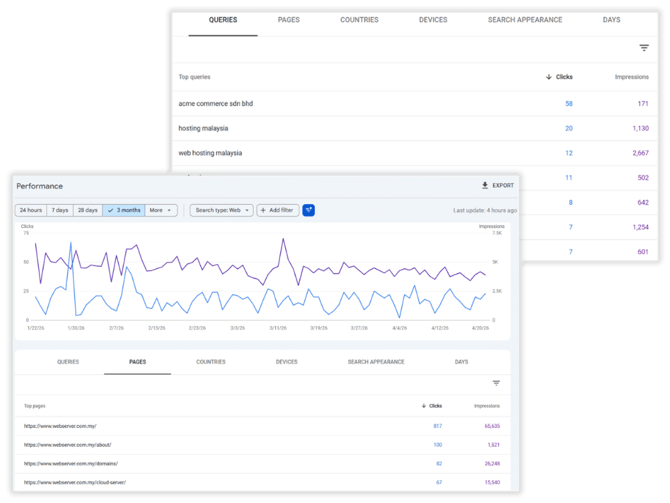Open DEVICES tab in Performance panel

(x=287, y=362)
